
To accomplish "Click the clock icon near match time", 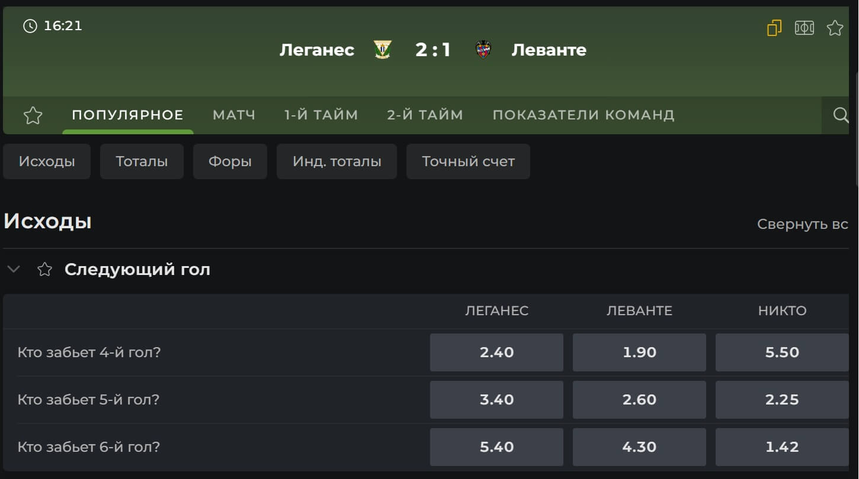I will click(30, 26).
